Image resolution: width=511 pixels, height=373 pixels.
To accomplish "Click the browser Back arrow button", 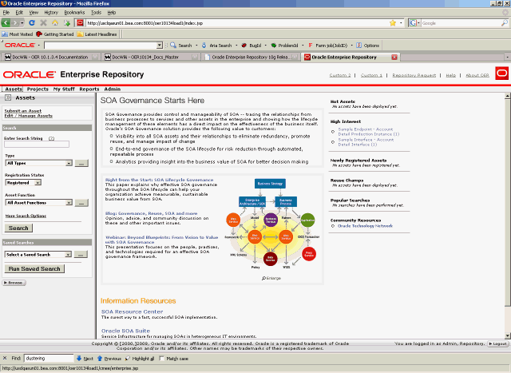I will point(6,23).
